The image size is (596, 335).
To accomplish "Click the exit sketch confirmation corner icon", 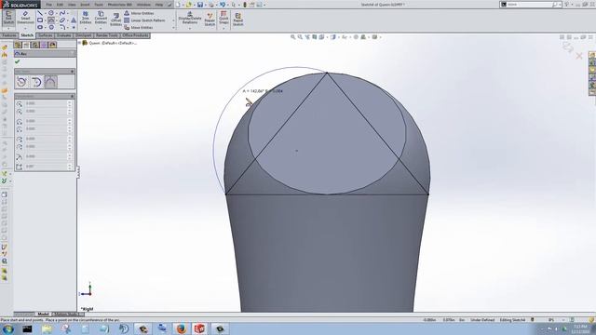I will coord(568,47).
